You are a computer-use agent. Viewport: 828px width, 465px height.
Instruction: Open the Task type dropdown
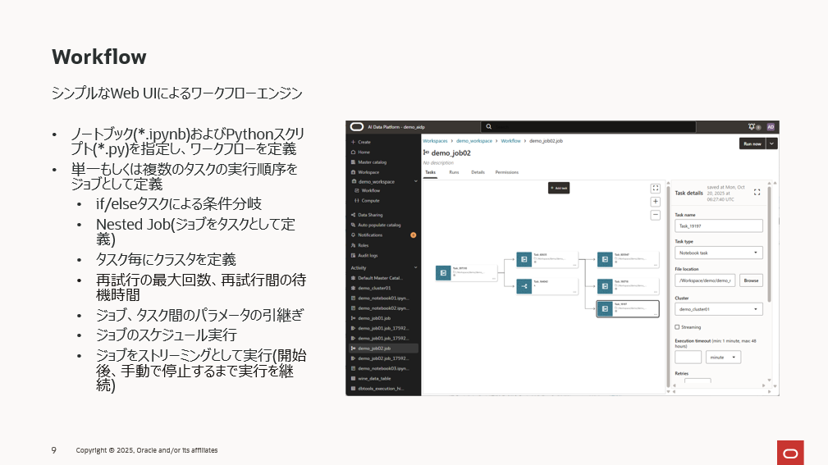(x=719, y=253)
